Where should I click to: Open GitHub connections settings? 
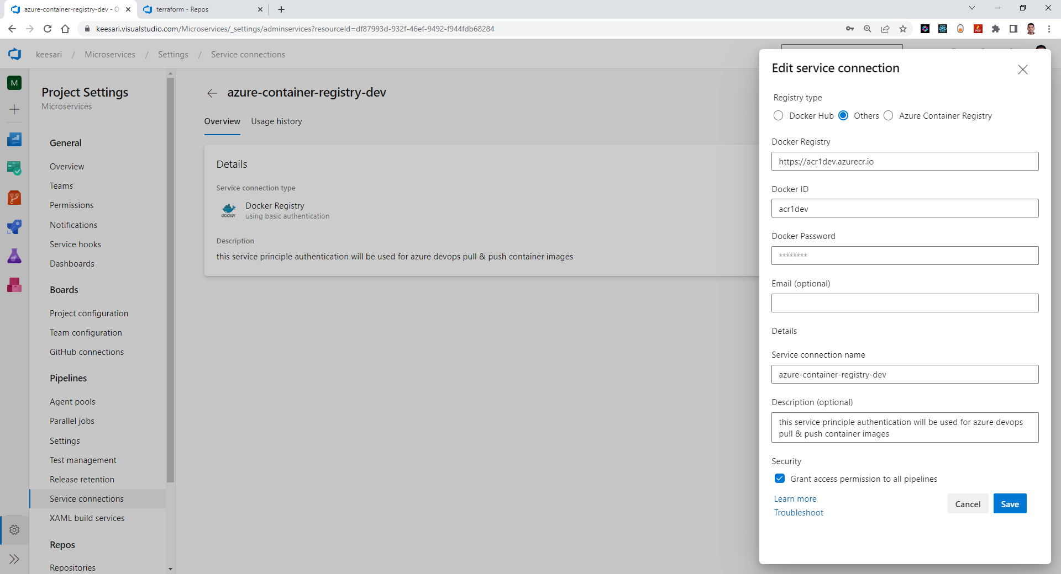(87, 352)
